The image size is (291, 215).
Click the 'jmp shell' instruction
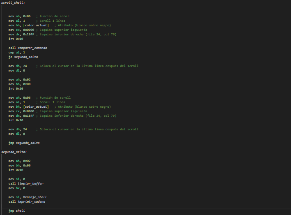[x=17, y=210]
